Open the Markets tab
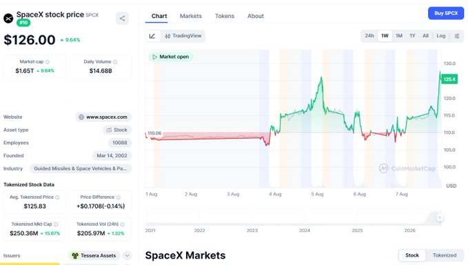This screenshot has width=468, height=265. tap(191, 16)
